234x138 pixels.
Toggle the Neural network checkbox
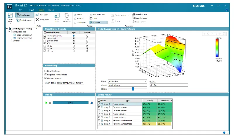[46, 71]
